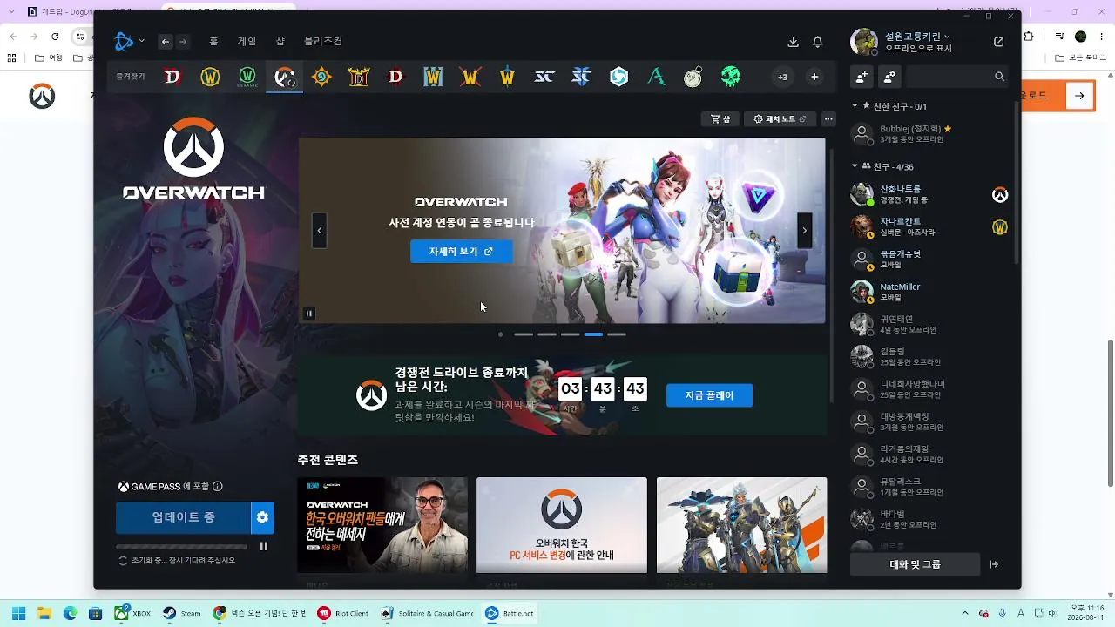The height and width of the screenshot is (627, 1115).
Task: Open the friend management gear icon
Action: click(x=889, y=77)
